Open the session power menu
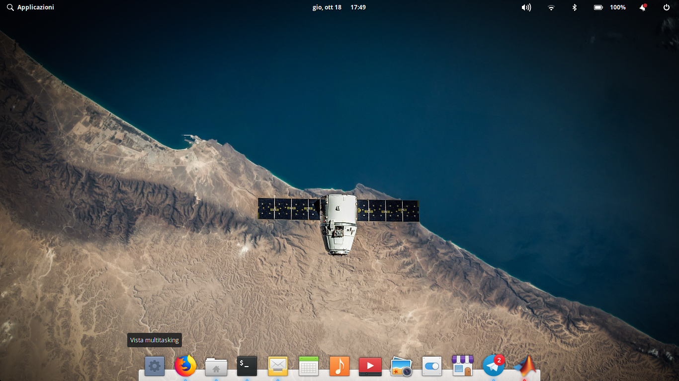679x381 pixels. pos(667,7)
